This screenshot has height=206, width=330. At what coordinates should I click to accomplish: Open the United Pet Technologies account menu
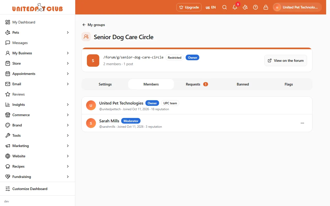[x=297, y=7]
